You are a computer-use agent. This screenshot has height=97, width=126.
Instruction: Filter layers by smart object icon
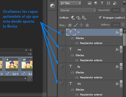click(115, 3)
